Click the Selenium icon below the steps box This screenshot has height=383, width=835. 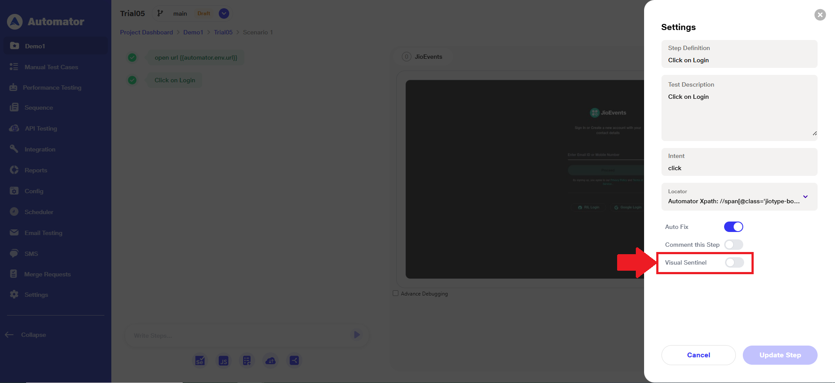click(200, 360)
